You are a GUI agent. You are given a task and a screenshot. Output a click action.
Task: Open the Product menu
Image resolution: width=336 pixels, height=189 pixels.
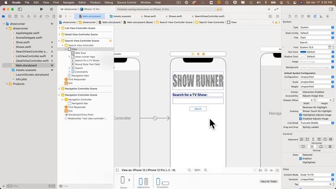tap(95, 3)
